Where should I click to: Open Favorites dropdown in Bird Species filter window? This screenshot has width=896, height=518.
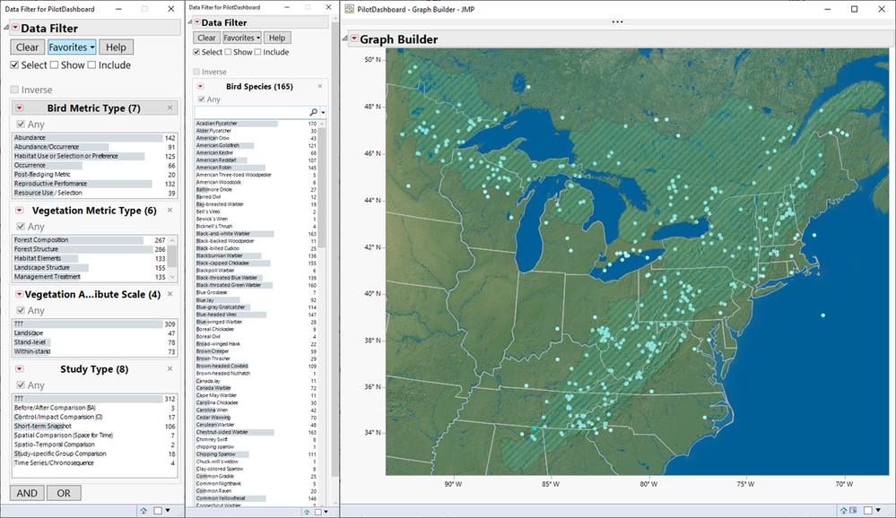click(x=242, y=38)
